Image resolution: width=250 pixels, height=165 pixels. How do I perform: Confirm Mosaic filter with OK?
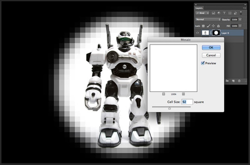211,47
